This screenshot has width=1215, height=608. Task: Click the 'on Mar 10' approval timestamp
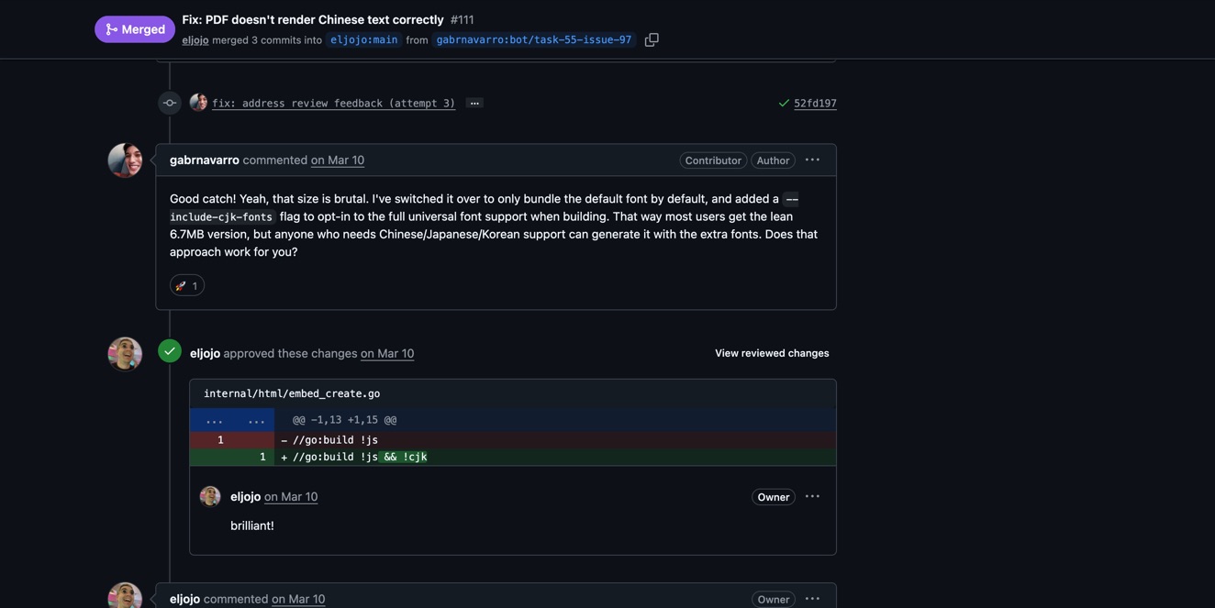pyautogui.click(x=387, y=354)
